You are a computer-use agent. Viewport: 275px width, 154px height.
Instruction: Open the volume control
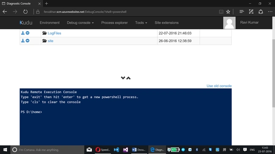238,150
